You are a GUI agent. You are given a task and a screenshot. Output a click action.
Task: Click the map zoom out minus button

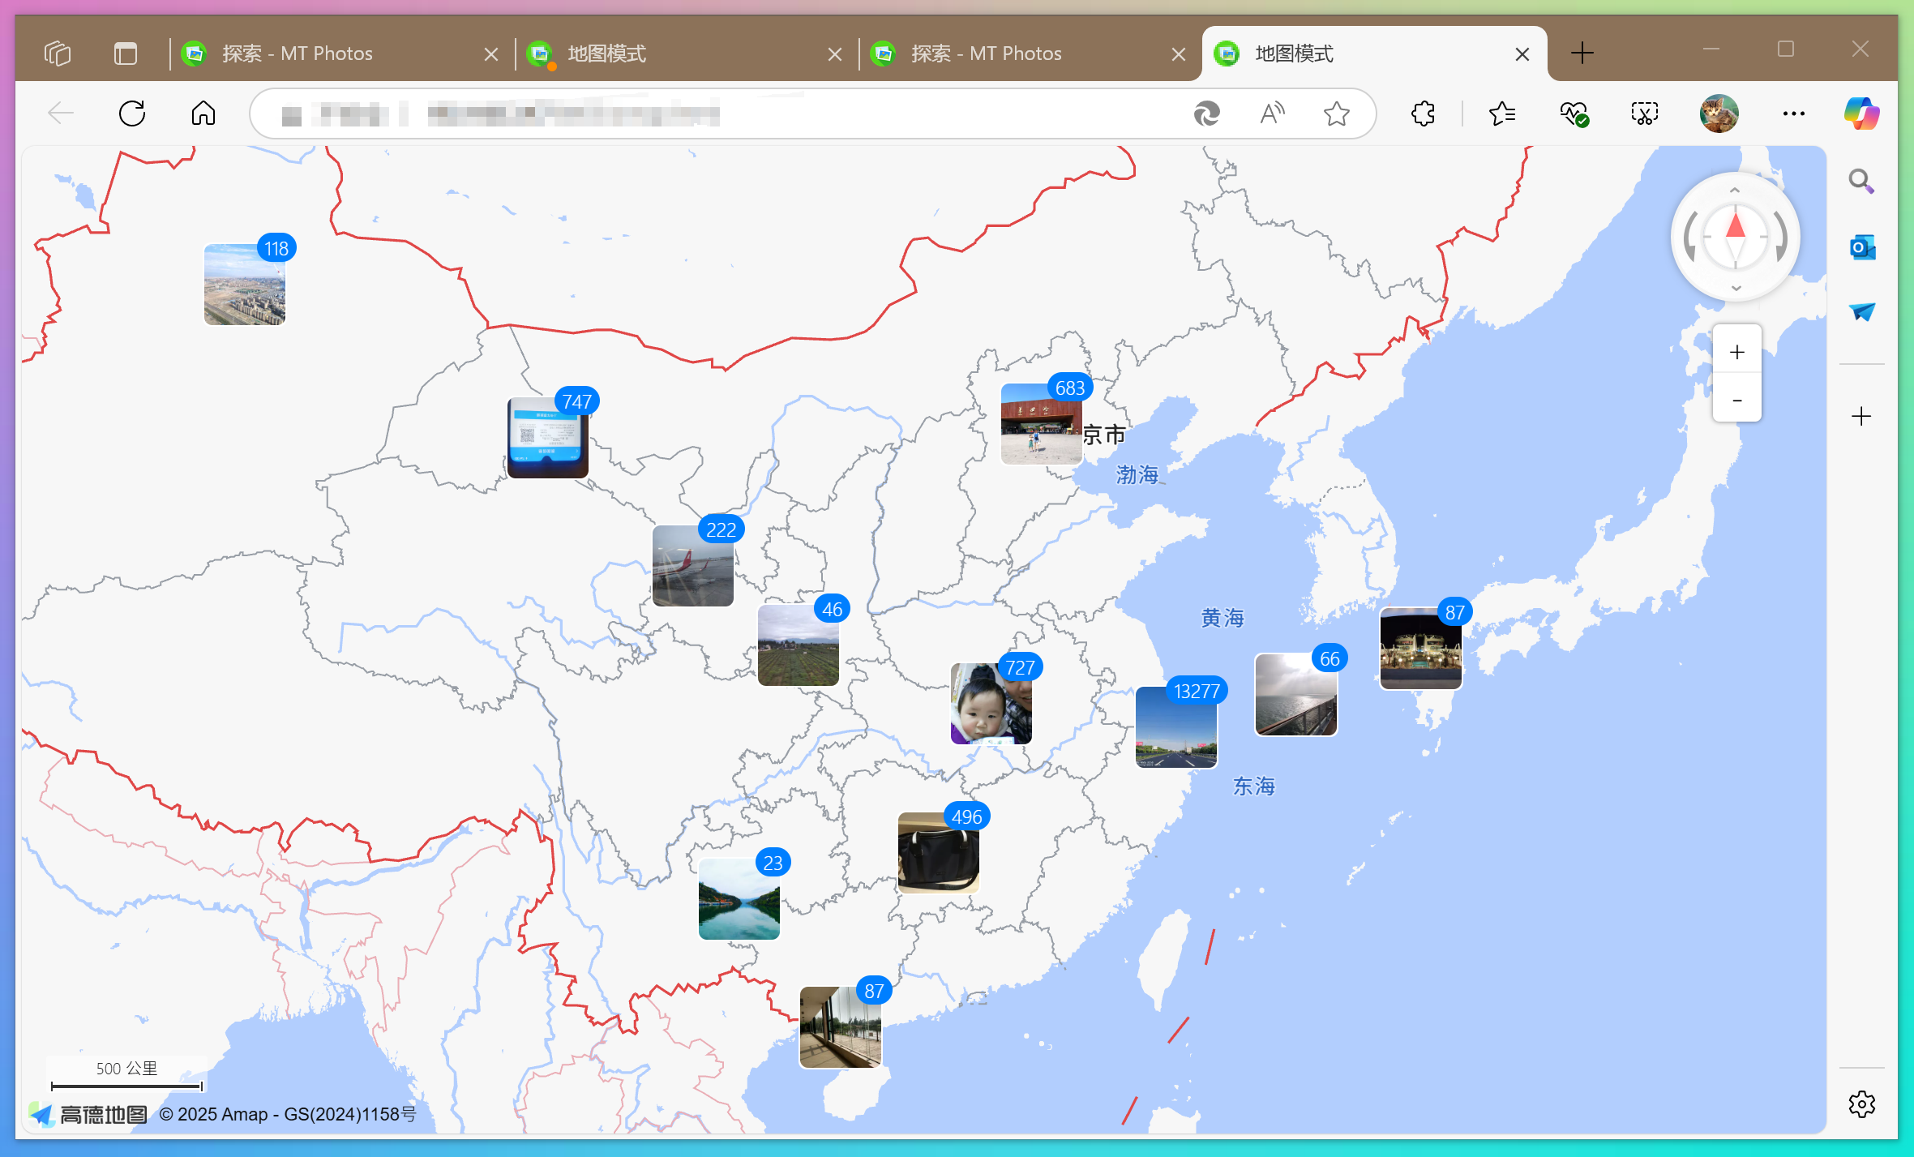click(1736, 400)
